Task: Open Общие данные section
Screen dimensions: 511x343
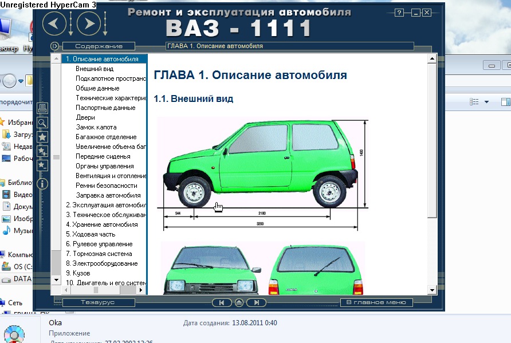Action: [x=97, y=88]
